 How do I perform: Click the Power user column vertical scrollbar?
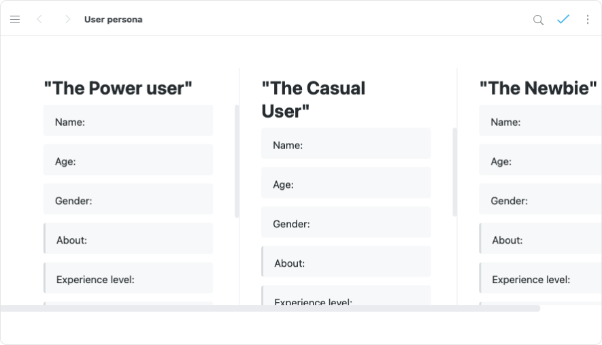[x=237, y=161]
